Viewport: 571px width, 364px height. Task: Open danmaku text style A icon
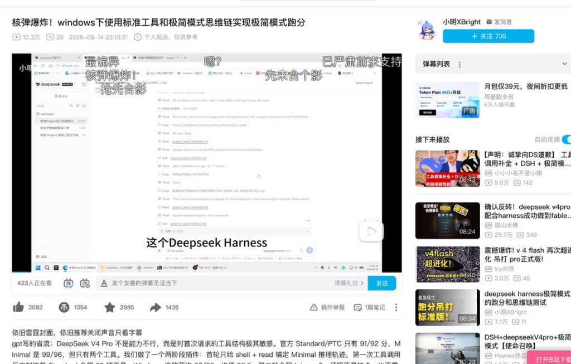(104, 283)
